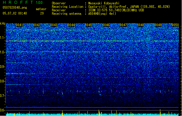Click the meteor count 29
This screenshot has height=116, width=182.
[42, 13]
